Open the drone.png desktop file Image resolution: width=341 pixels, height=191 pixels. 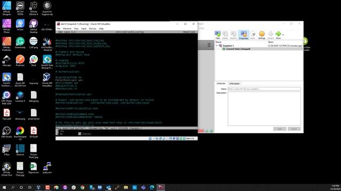click(20, 114)
